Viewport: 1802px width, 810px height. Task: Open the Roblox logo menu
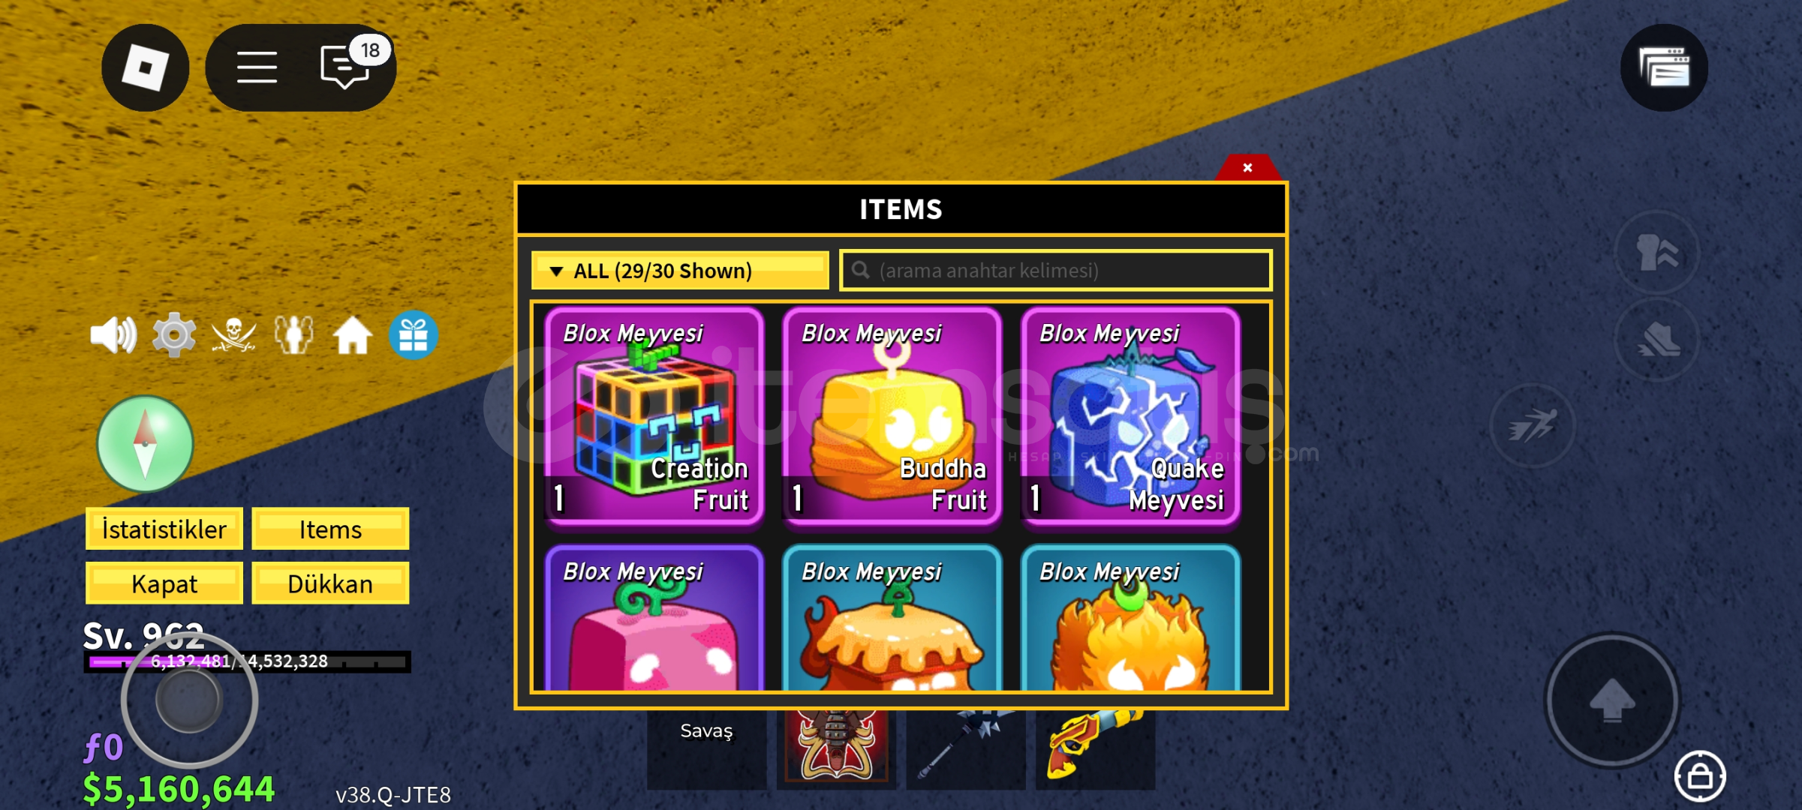tap(145, 67)
